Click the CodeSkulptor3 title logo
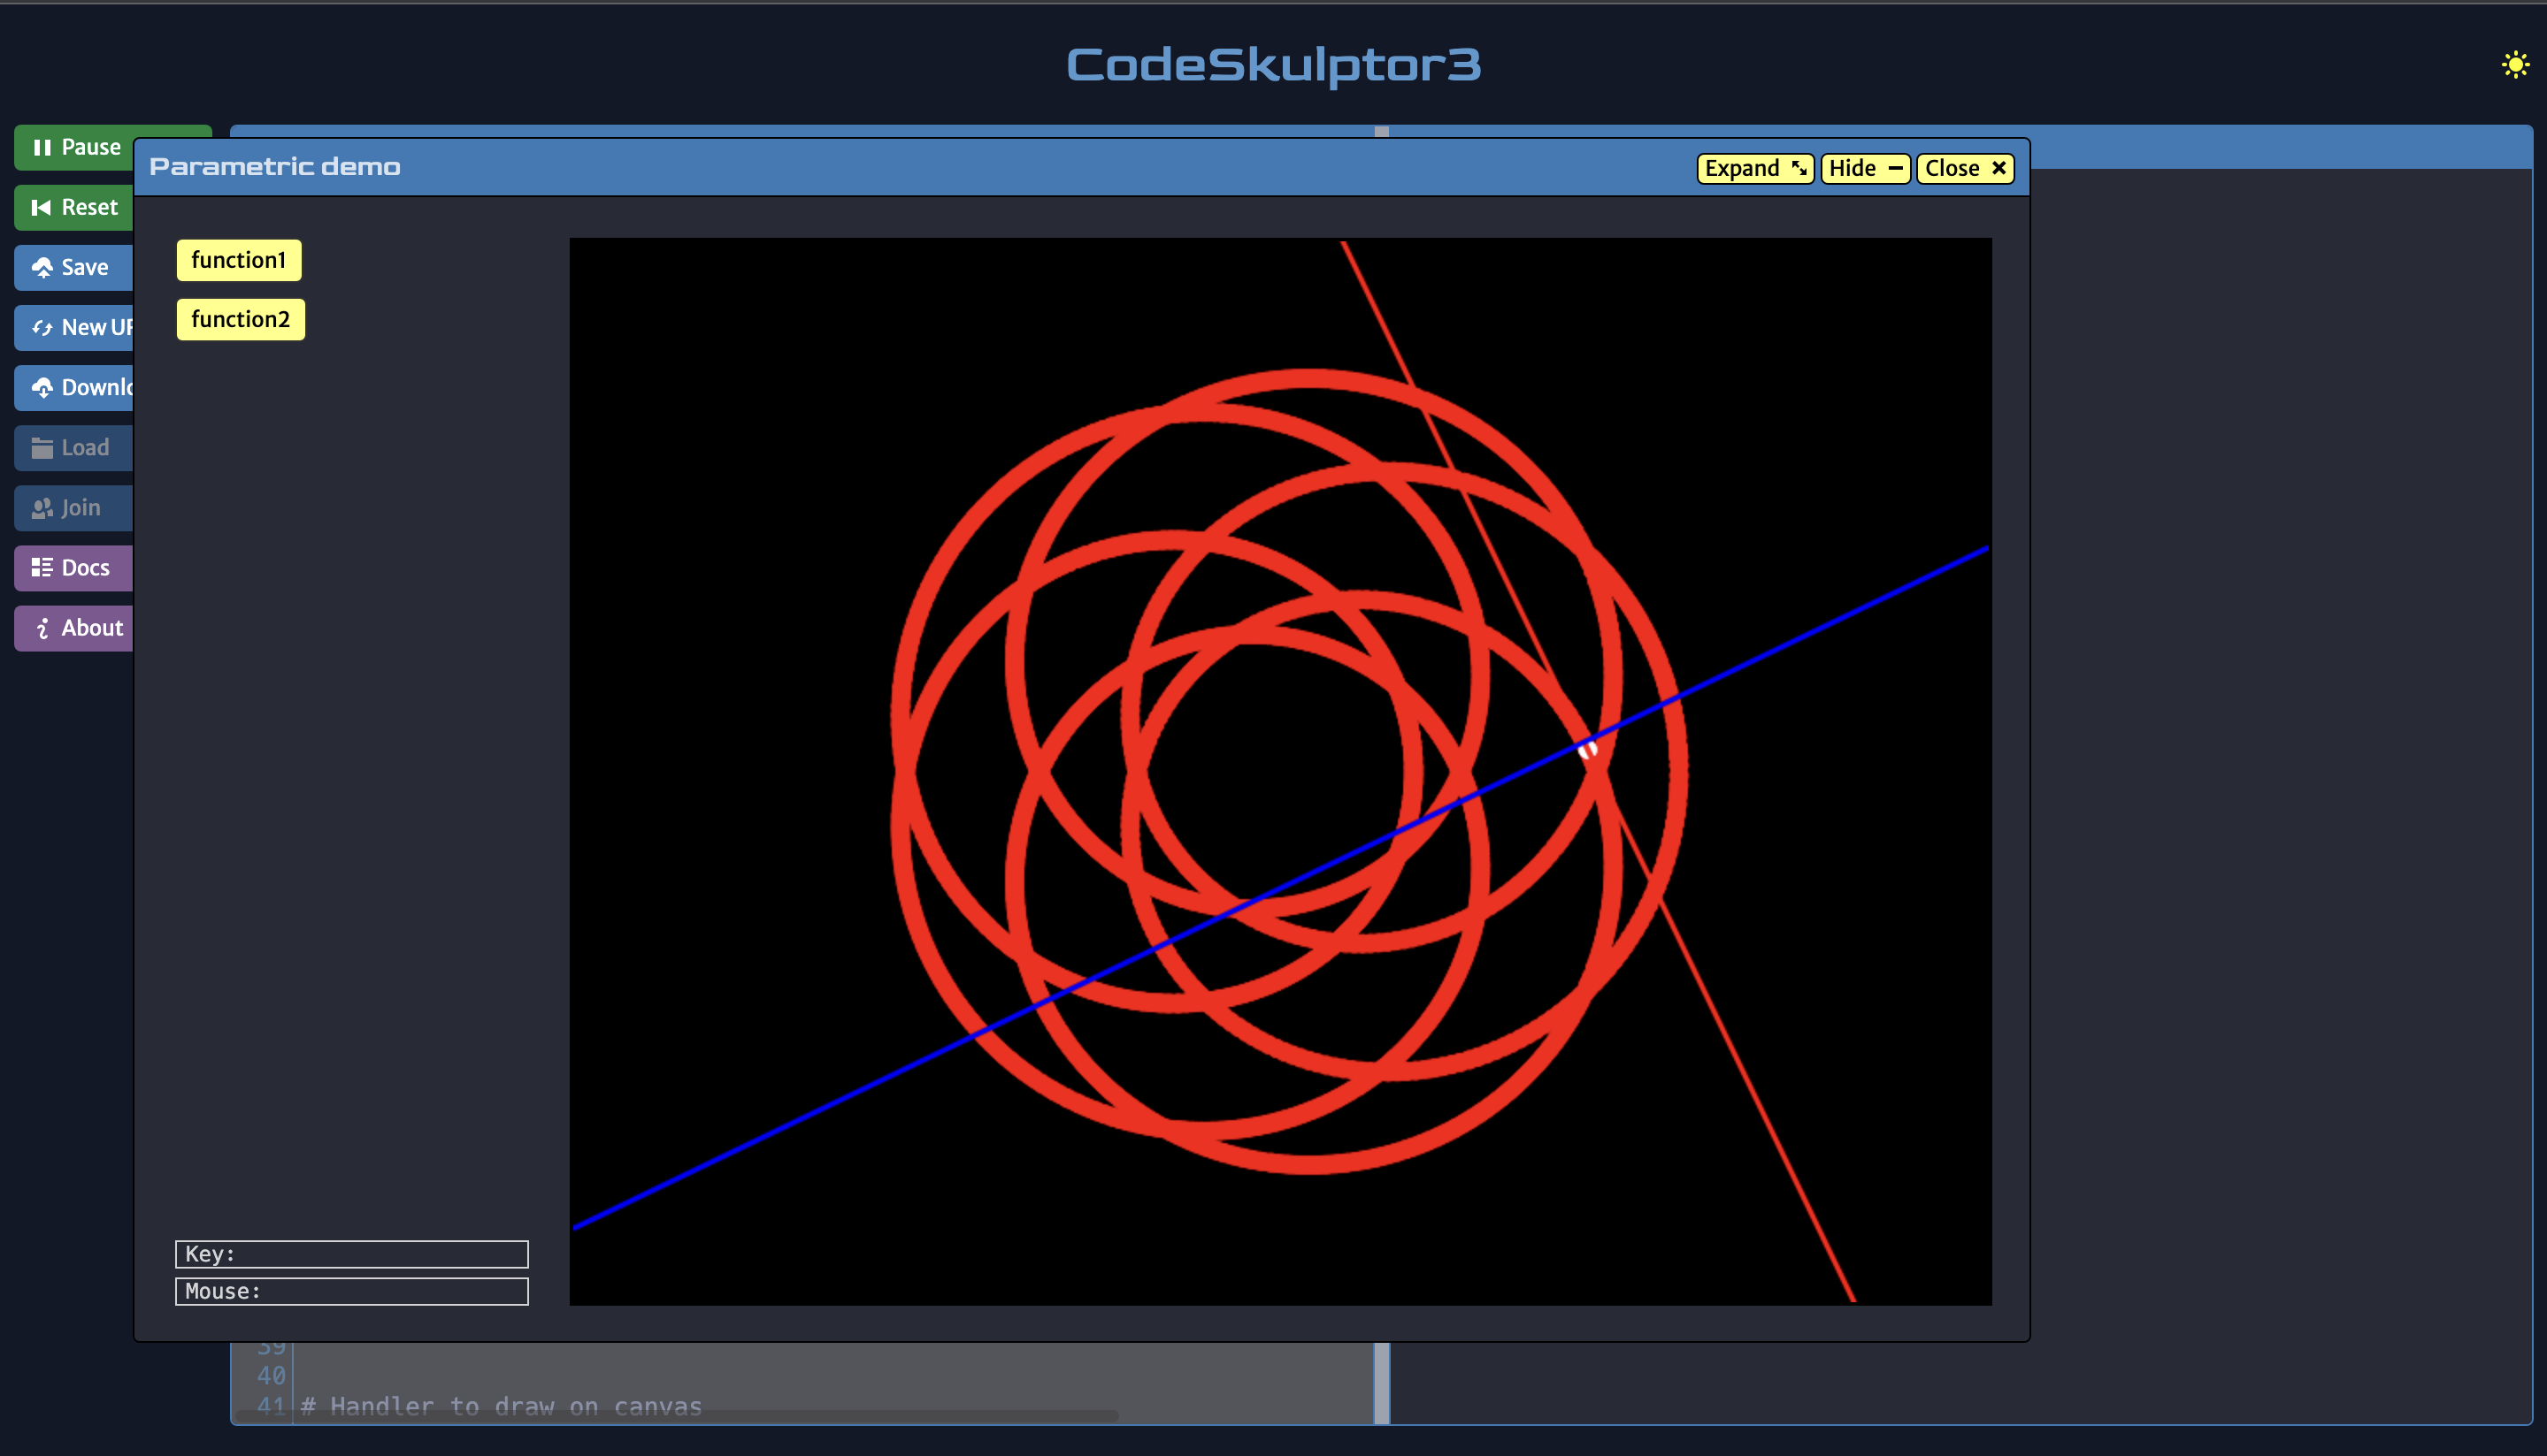The width and height of the screenshot is (2547, 1456). pos(1272,65)
